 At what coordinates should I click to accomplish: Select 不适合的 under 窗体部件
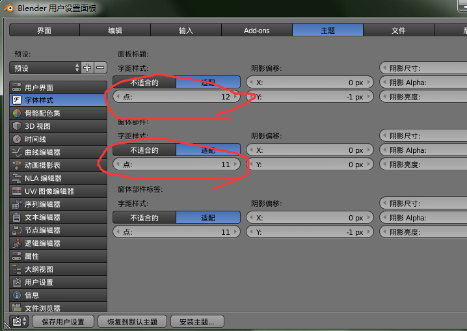pos(144,150)
